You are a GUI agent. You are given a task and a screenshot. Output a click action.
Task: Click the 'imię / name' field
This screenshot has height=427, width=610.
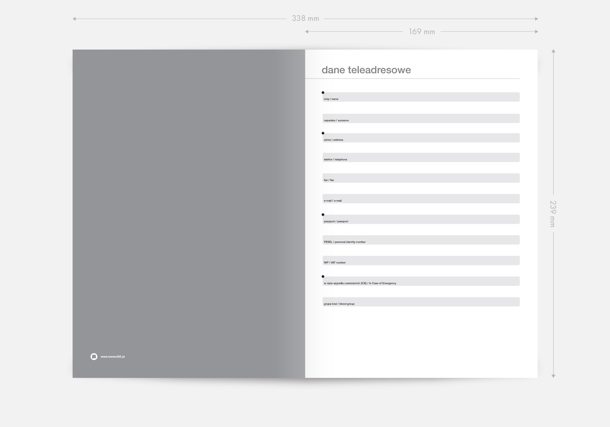421,97
